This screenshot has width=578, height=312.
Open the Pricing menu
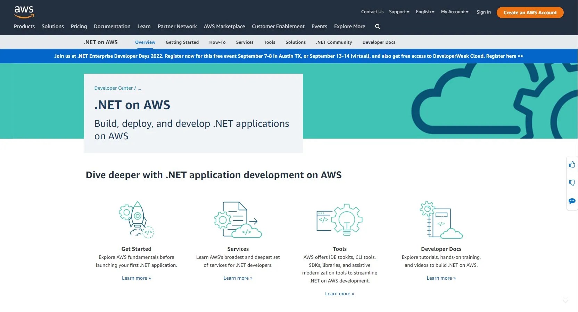tap(79, 26)
